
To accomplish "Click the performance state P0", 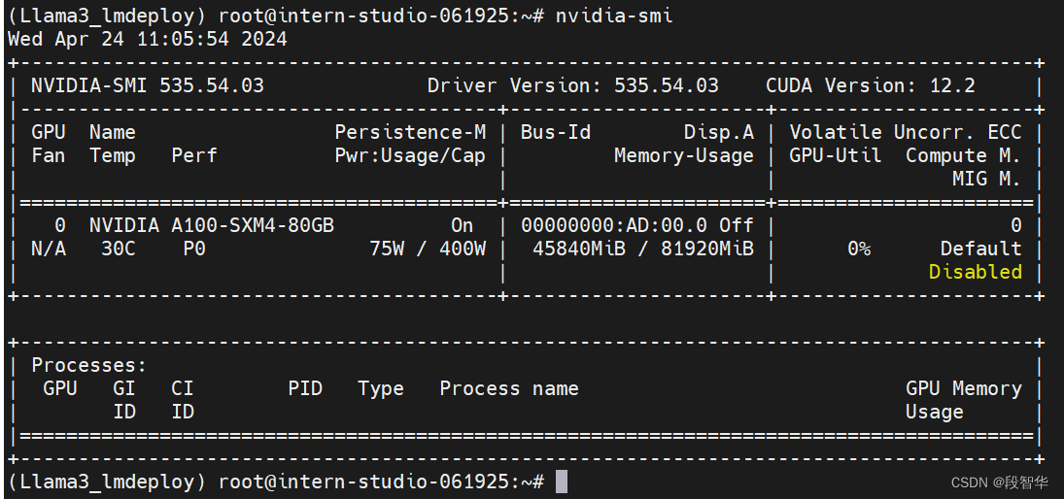I will click(194, 249).
